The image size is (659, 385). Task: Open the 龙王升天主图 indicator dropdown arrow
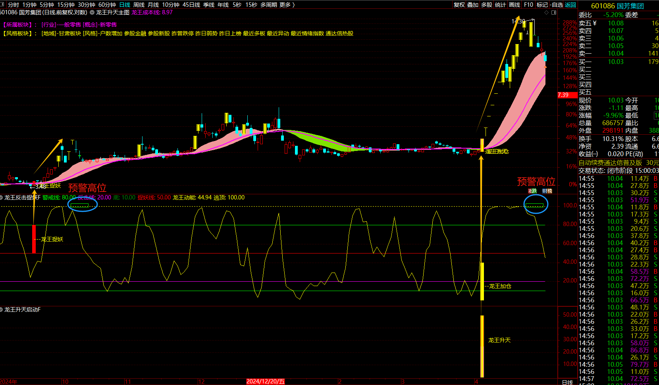pyautogui.click(x=92, y=12)
